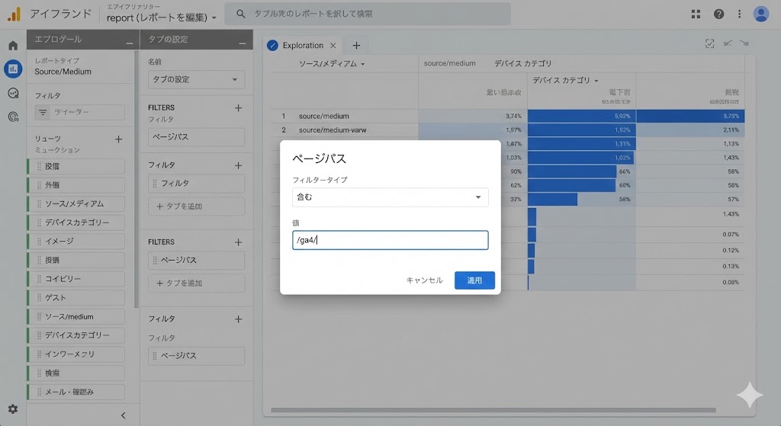Click the 2,11% cell in row 2
Image resolution: width=781 pixels, height=426 pixels.
pos(690,130)
